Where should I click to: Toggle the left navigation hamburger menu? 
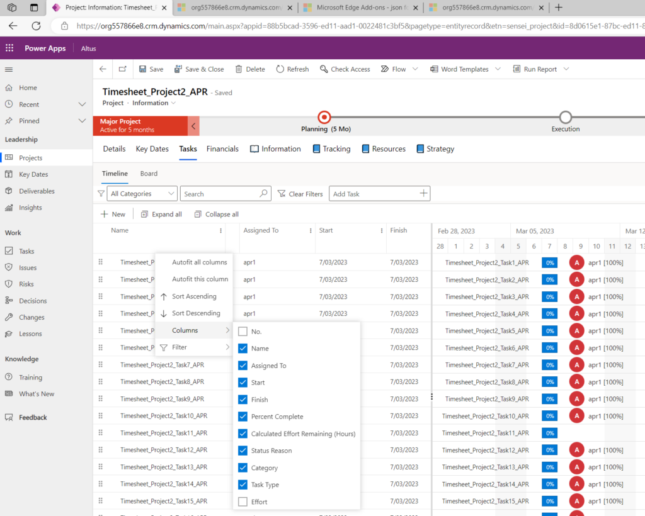click(9, 69)
